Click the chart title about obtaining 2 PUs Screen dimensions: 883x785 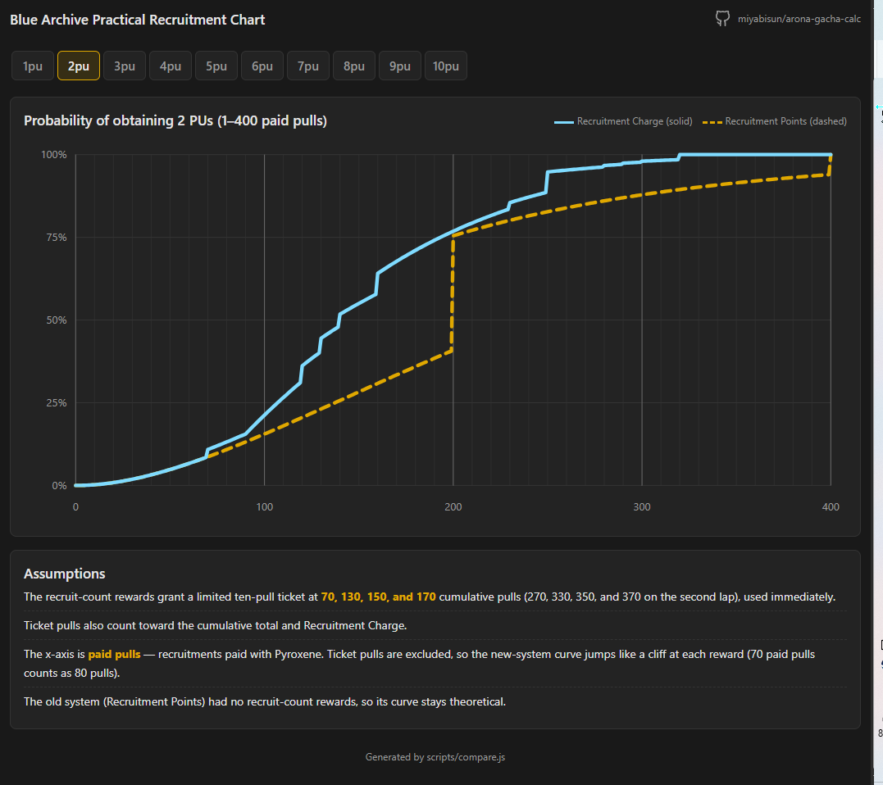point(175,120)
